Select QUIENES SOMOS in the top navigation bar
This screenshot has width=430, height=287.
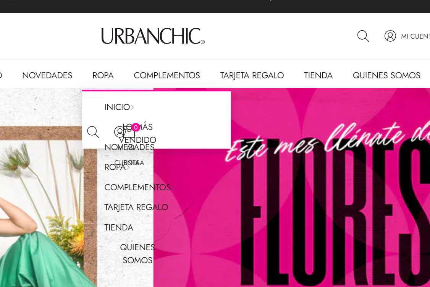tap(386, 75)
